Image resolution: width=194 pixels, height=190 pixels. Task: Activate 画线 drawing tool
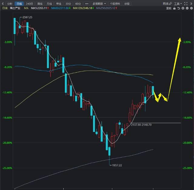click(x=167, y=4)
